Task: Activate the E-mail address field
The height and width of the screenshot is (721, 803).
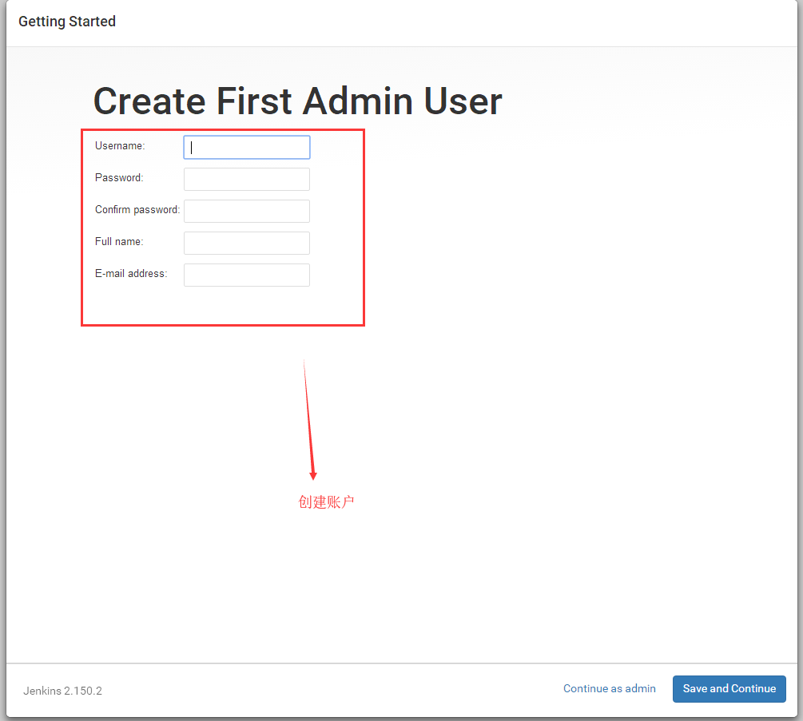Action: point(247,275)
